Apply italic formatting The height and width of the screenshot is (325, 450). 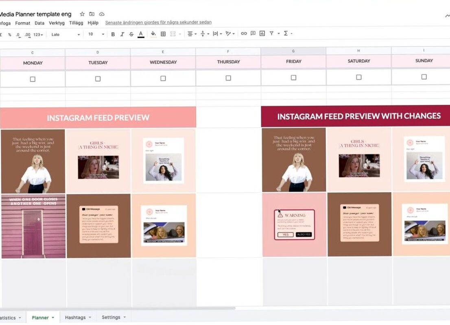(x=122, y=34)
